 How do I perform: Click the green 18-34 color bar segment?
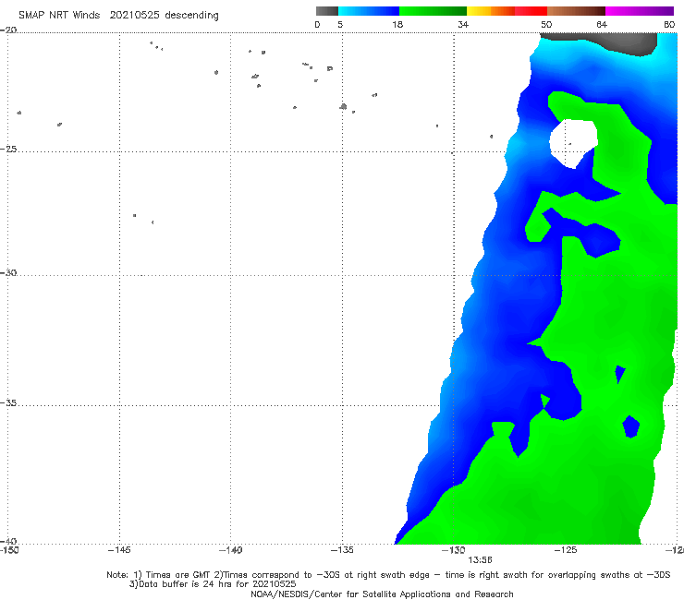point(433,11)
